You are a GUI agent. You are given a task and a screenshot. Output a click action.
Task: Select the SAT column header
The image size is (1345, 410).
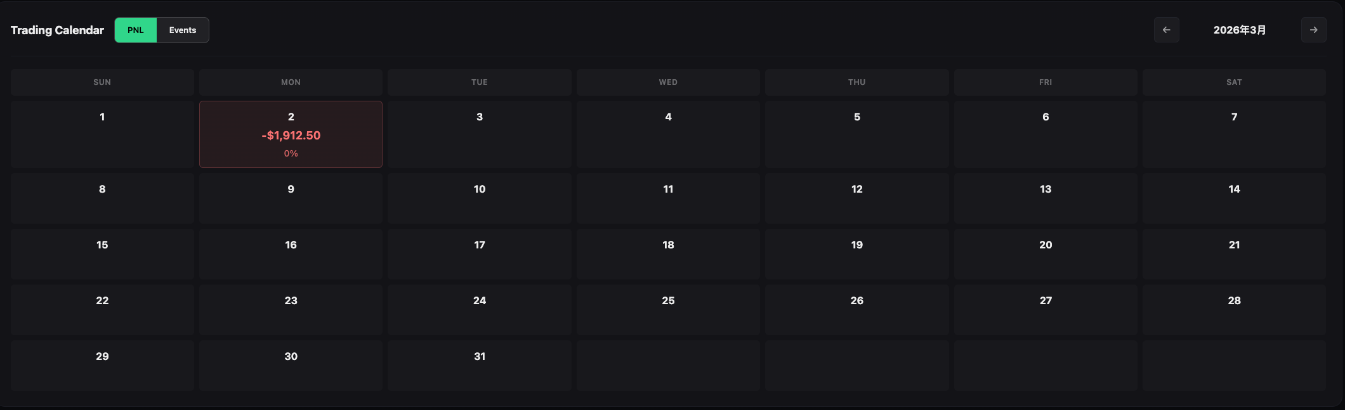click(x=1234, y=82)
